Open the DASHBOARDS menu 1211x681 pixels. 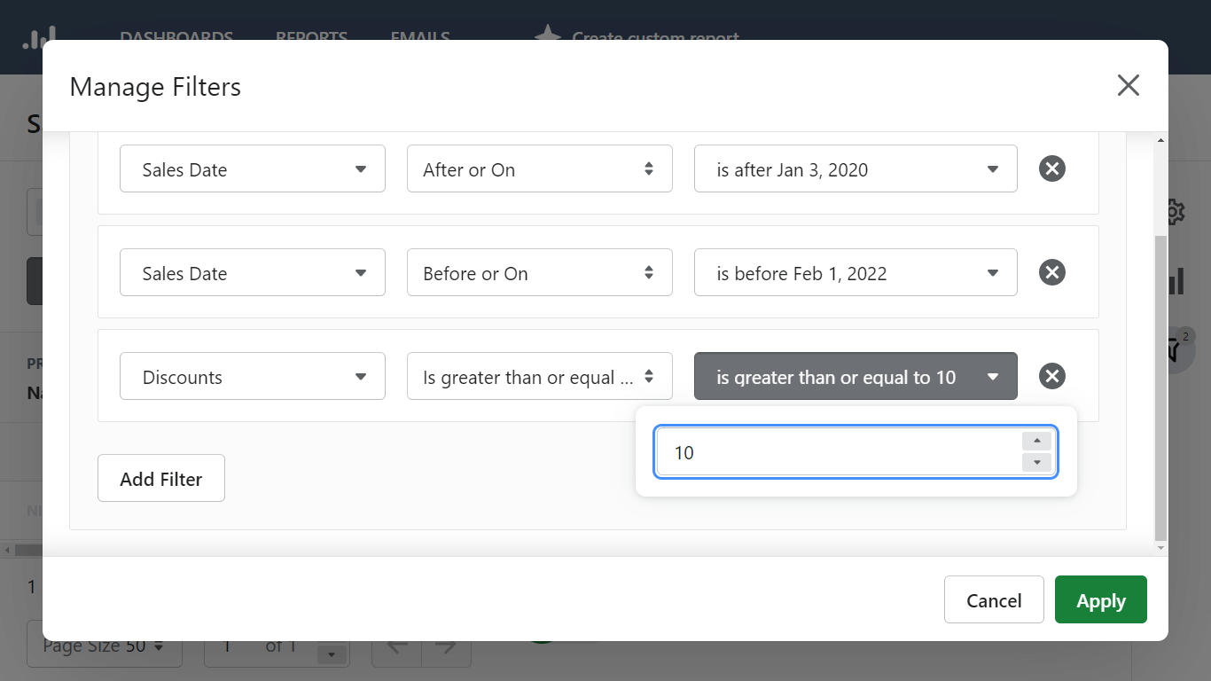click(176, 38)
